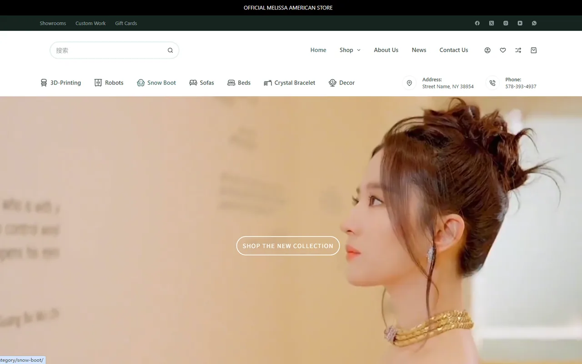582x364 pixels.
Task: Click the Showrooms link
Action: point(53,23)
